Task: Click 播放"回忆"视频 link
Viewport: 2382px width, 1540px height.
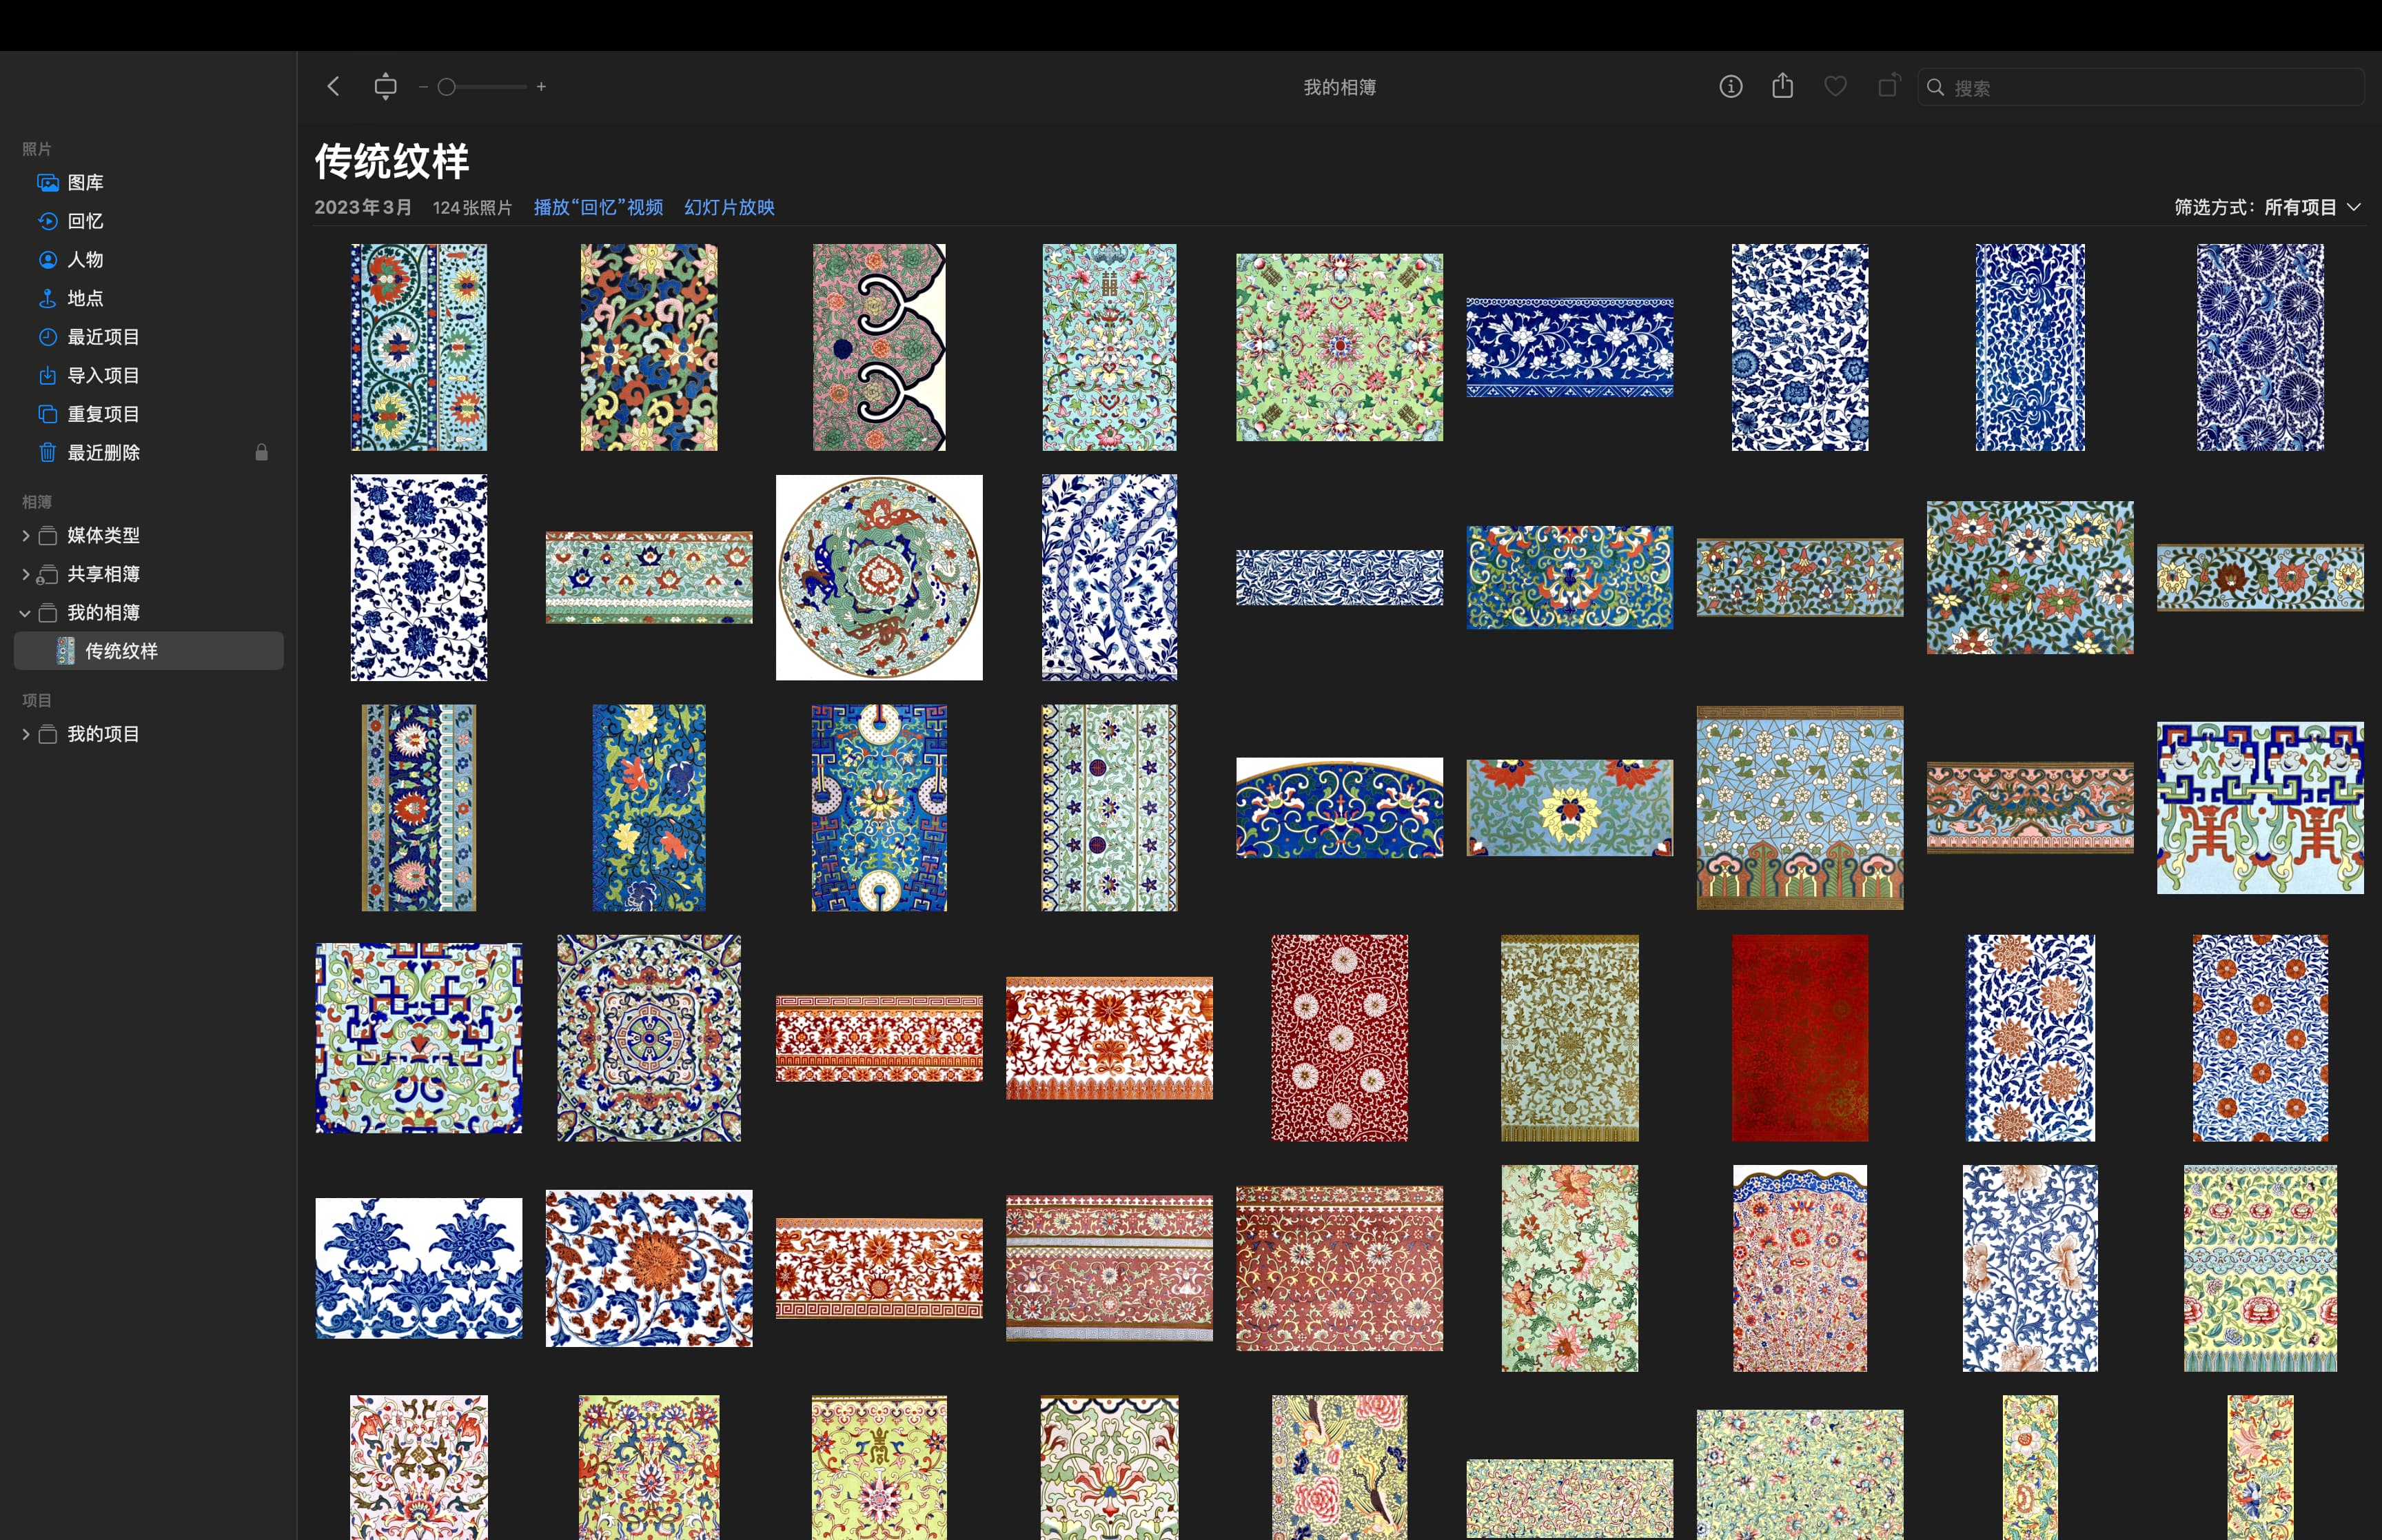Action: coord(598,207)
